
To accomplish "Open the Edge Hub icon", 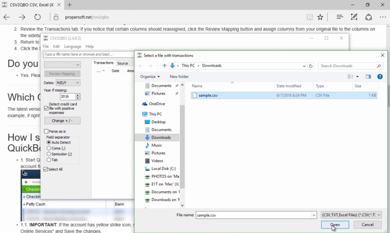I will (x=340, y=17).
